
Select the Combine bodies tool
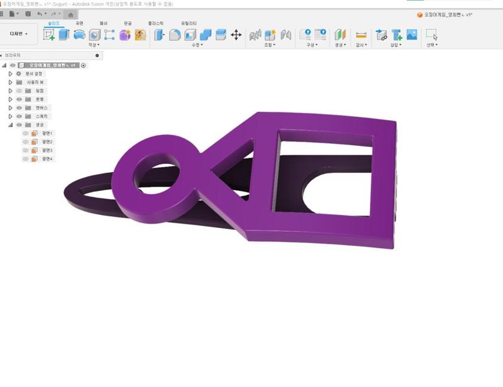click(x=206, y=35)
